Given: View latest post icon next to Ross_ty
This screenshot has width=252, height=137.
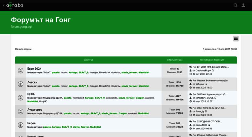Looking at the screenshot, I should pos(206,111).
